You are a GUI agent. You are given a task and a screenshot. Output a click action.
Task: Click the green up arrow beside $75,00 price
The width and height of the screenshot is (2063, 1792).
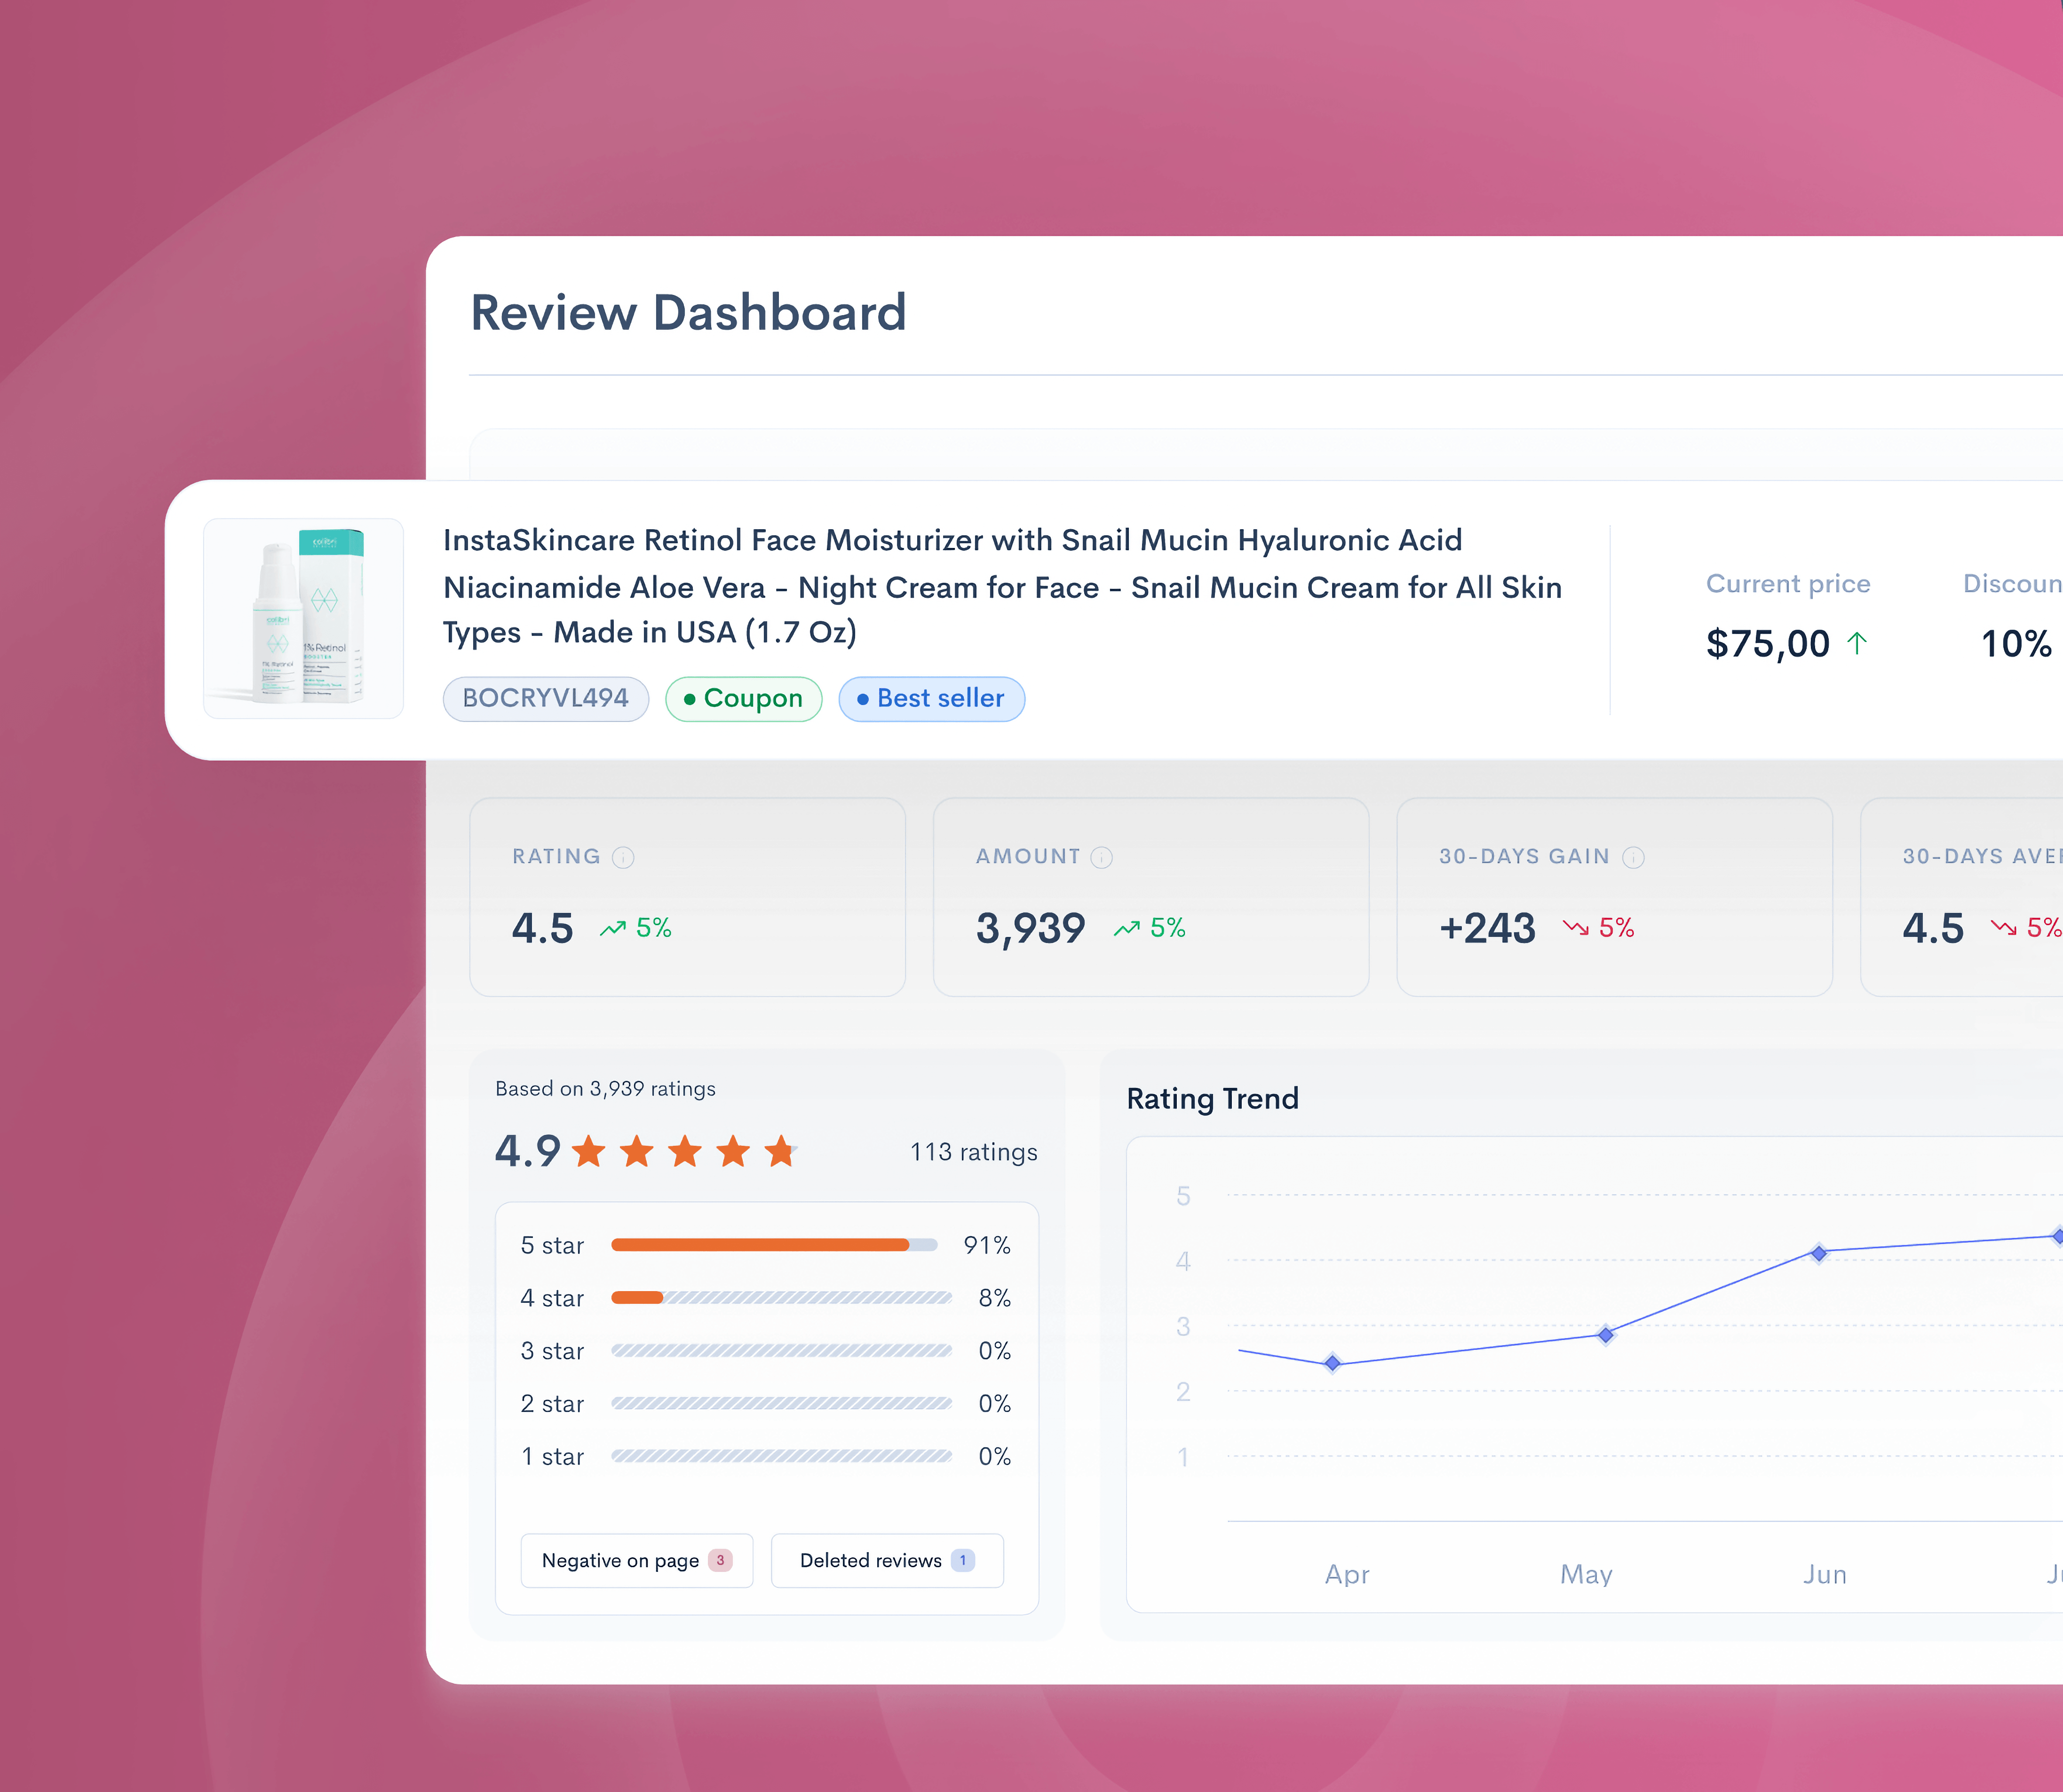[1857, 643]
